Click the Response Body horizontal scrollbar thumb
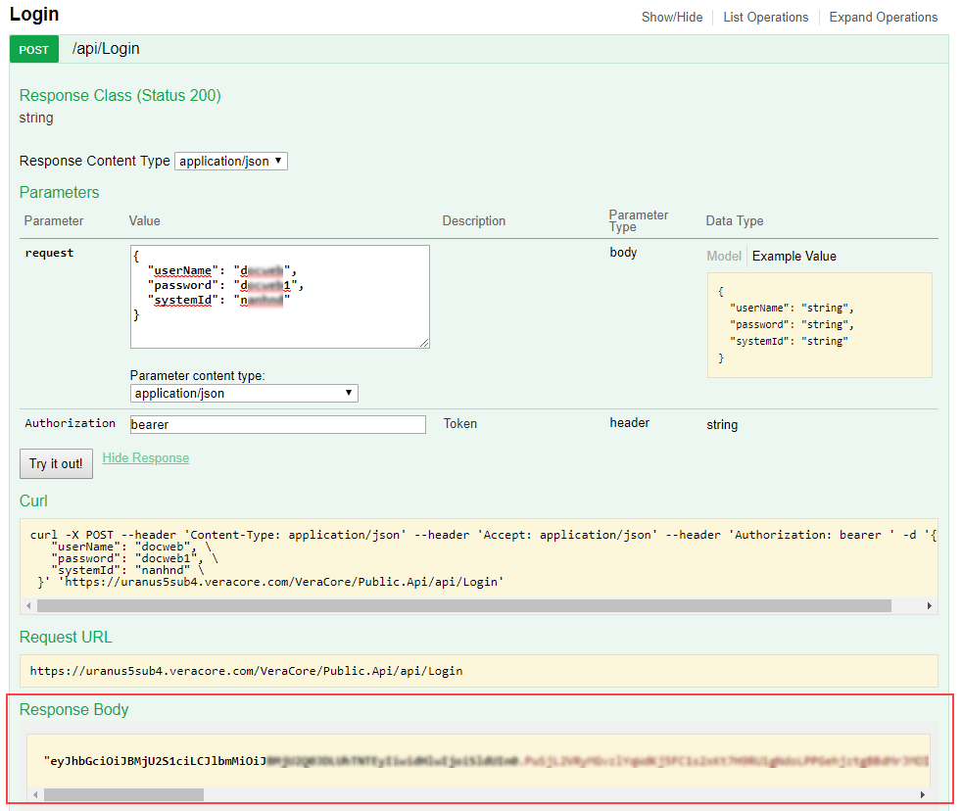 [x=124, y=795]
